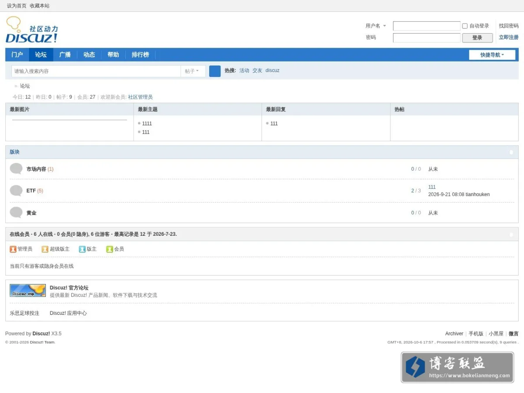Click the 找回密码 link
This screenshot has height=393, width=524.
tap(509, 26)
